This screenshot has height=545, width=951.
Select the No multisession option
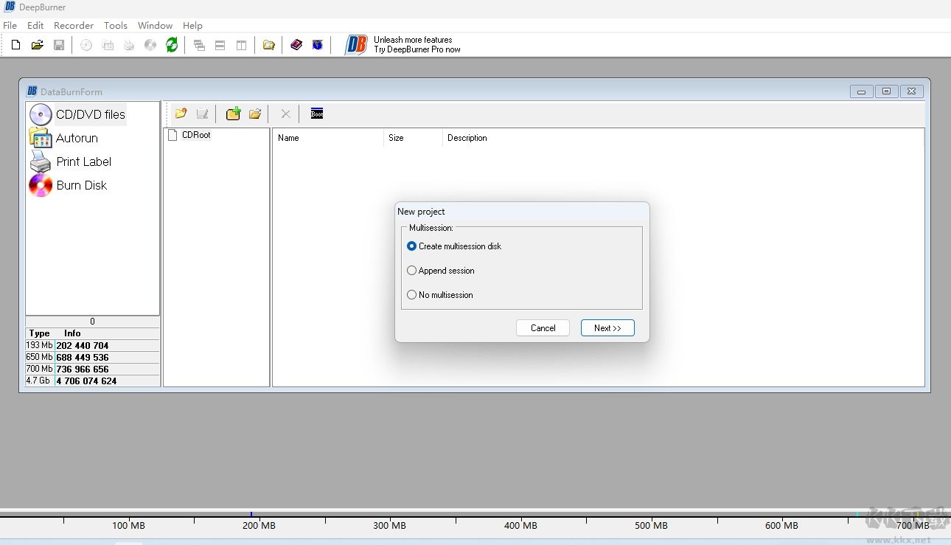tap(412, 295)
